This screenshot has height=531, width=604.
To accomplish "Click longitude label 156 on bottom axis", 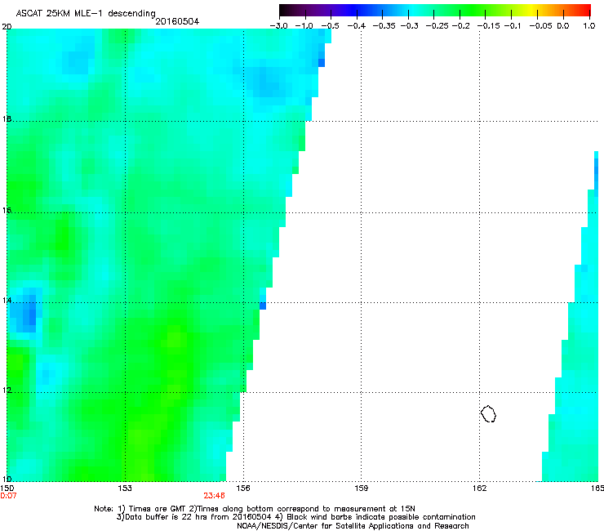I will tap(243, 489).
